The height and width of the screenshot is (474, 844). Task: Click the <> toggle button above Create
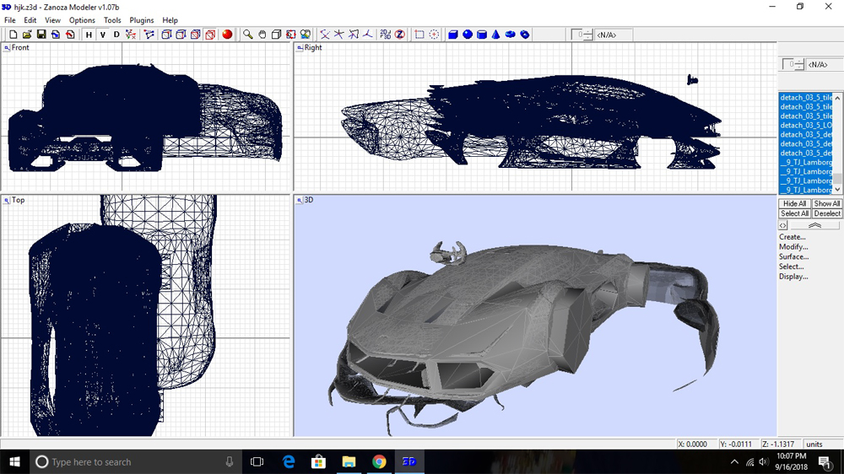click(783, 225)
